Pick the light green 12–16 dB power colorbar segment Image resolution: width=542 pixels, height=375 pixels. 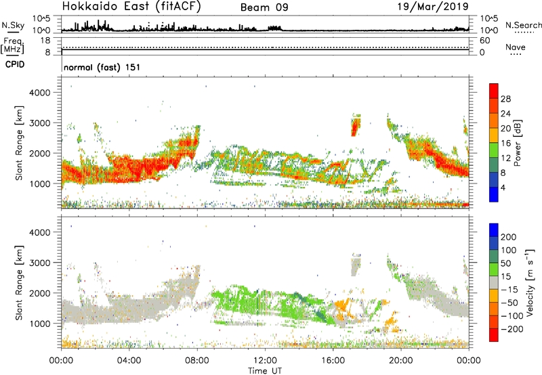[494, 150]
